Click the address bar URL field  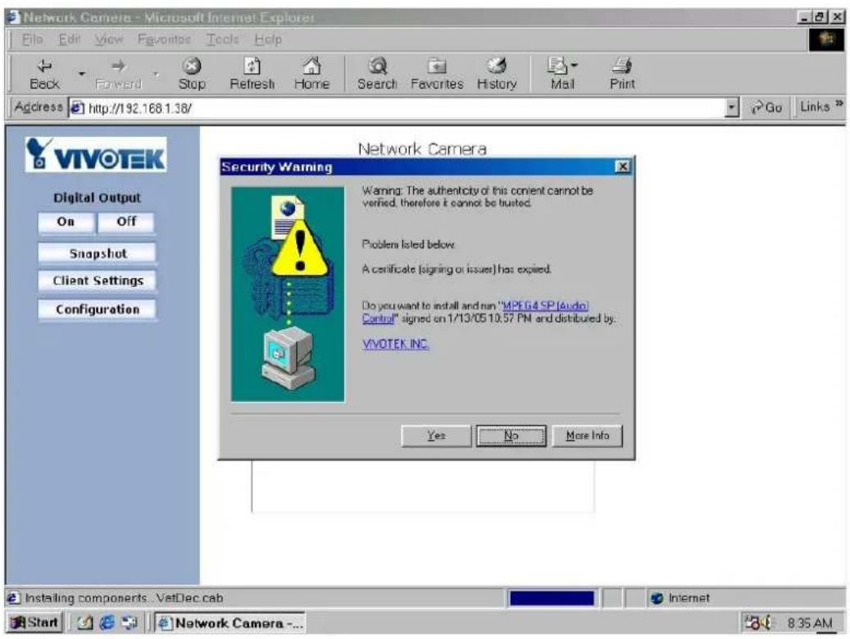(404, 108)
